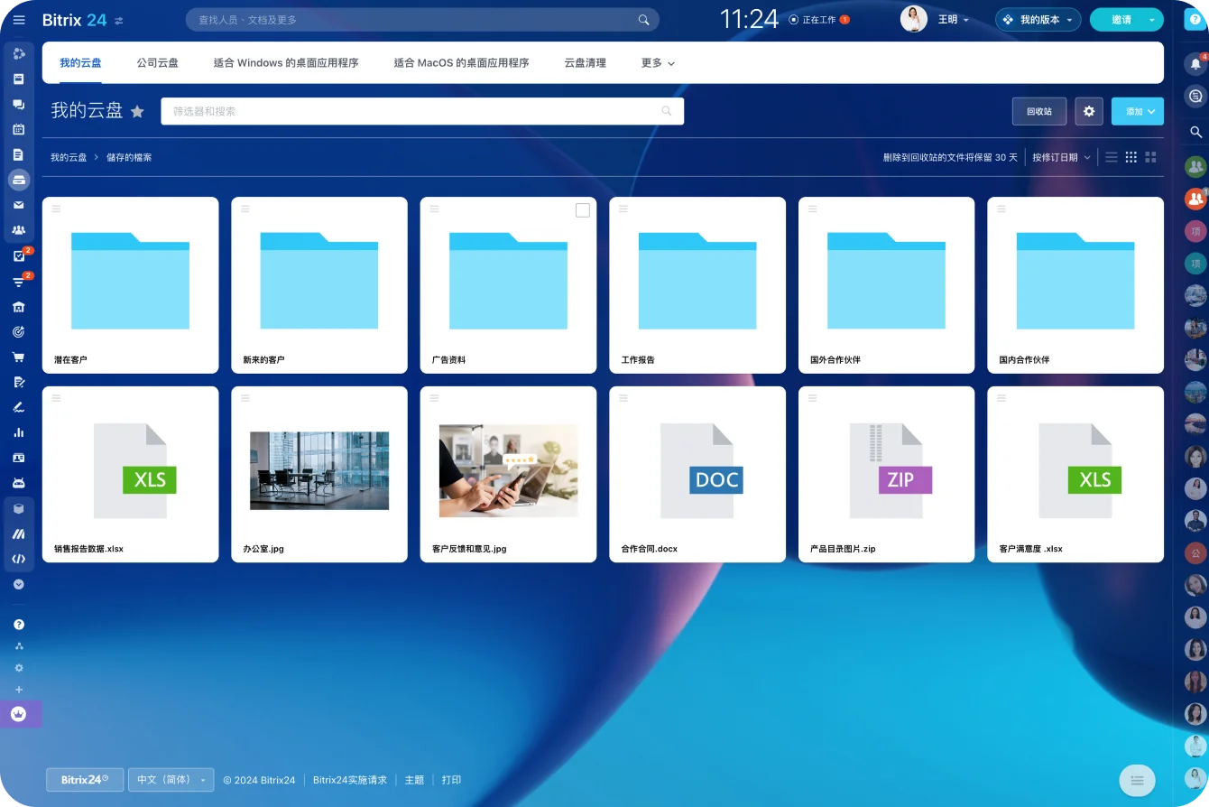1209x807 pixels.
Task: Open the 云盘清理 tab
Action: tap(585, 62)
